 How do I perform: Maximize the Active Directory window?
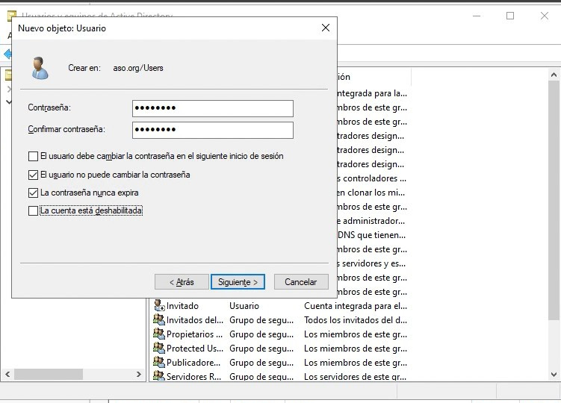coord(510,16)
